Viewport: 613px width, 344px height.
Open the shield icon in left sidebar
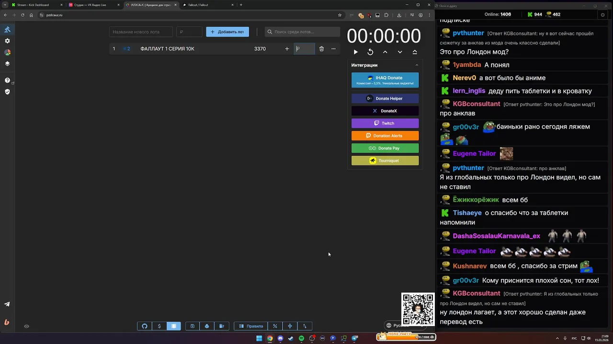7,92
